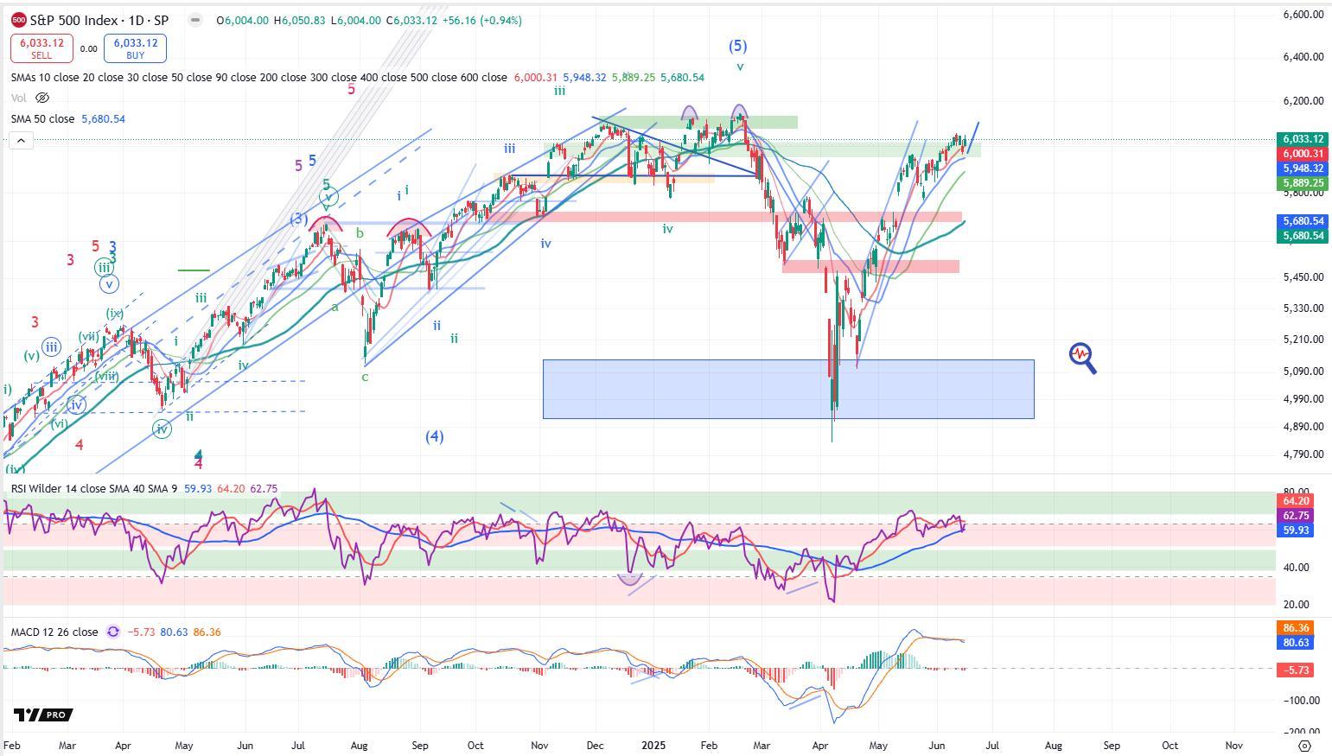Select the pink 4 wave label at chart bottom
Screen dimensions: 1332x756
pos(198,463)
